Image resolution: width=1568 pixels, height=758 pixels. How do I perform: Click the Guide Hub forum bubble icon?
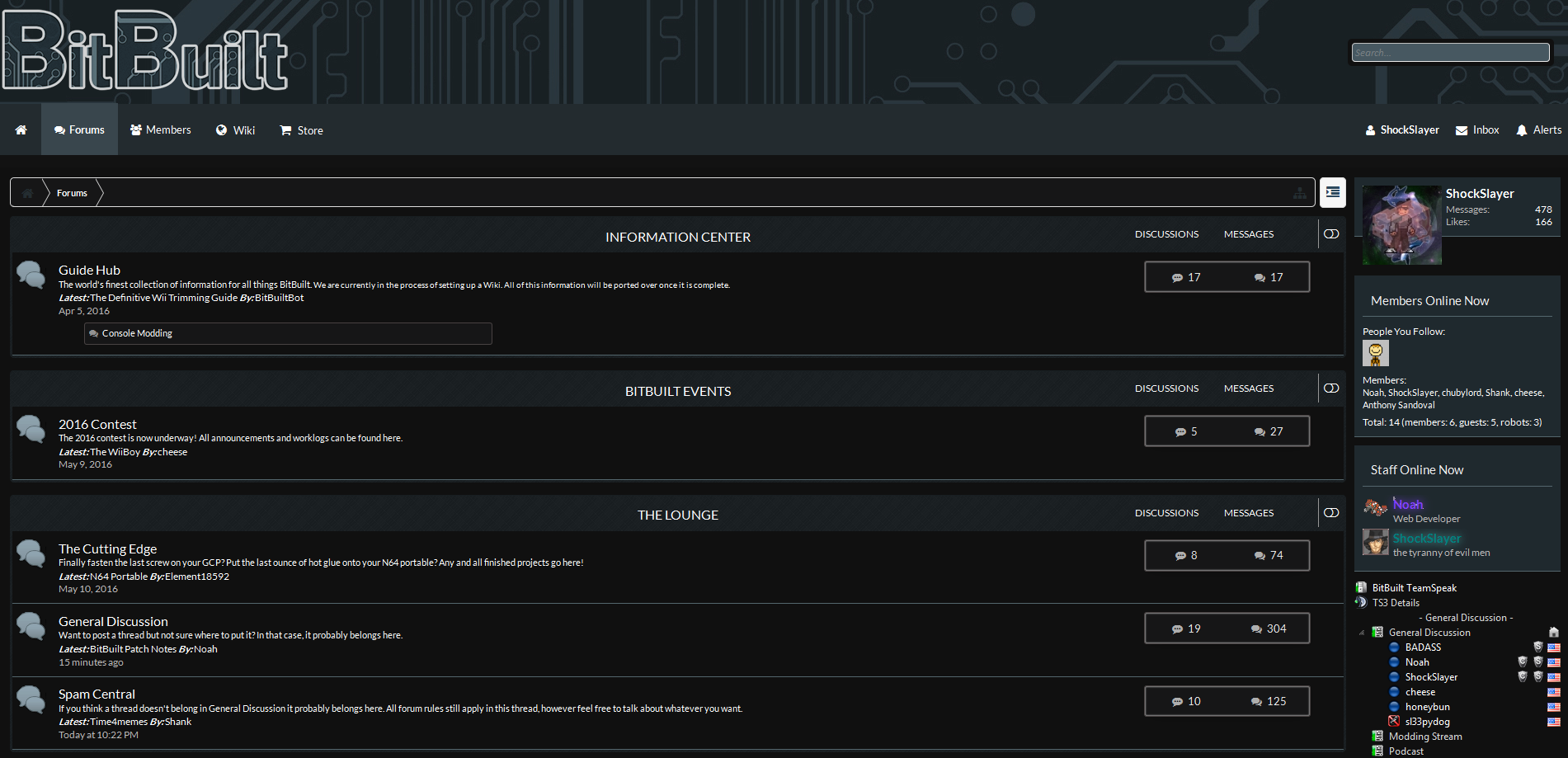tap(31, 275)
